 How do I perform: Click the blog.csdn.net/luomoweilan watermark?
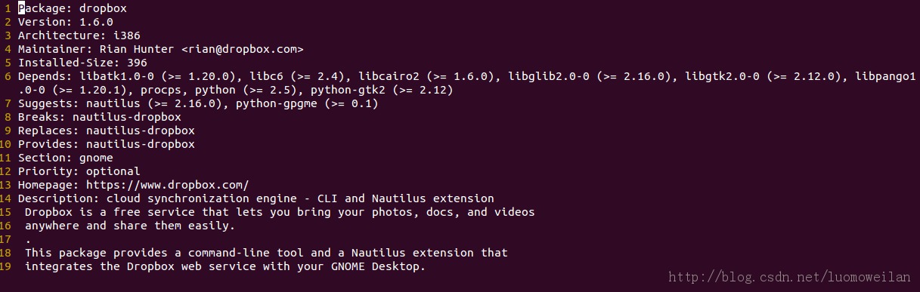tap(791, 278)
